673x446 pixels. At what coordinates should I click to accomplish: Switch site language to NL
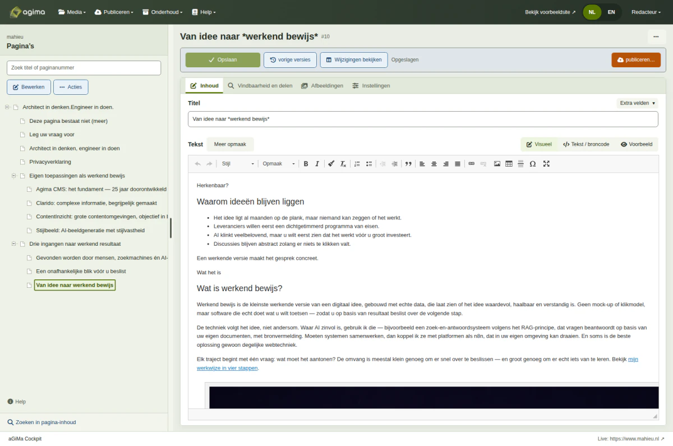(592, 12)
